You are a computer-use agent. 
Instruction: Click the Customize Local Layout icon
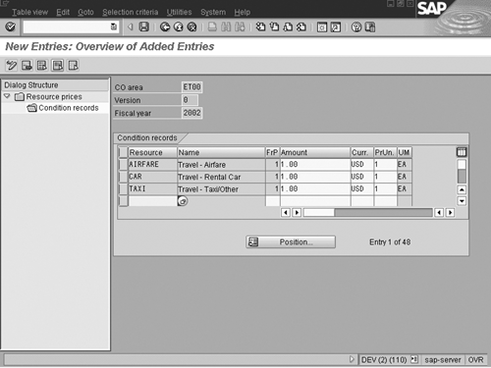point(370,27)
